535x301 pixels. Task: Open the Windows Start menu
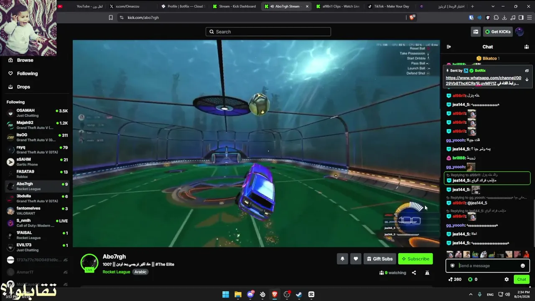coord(226,294)
